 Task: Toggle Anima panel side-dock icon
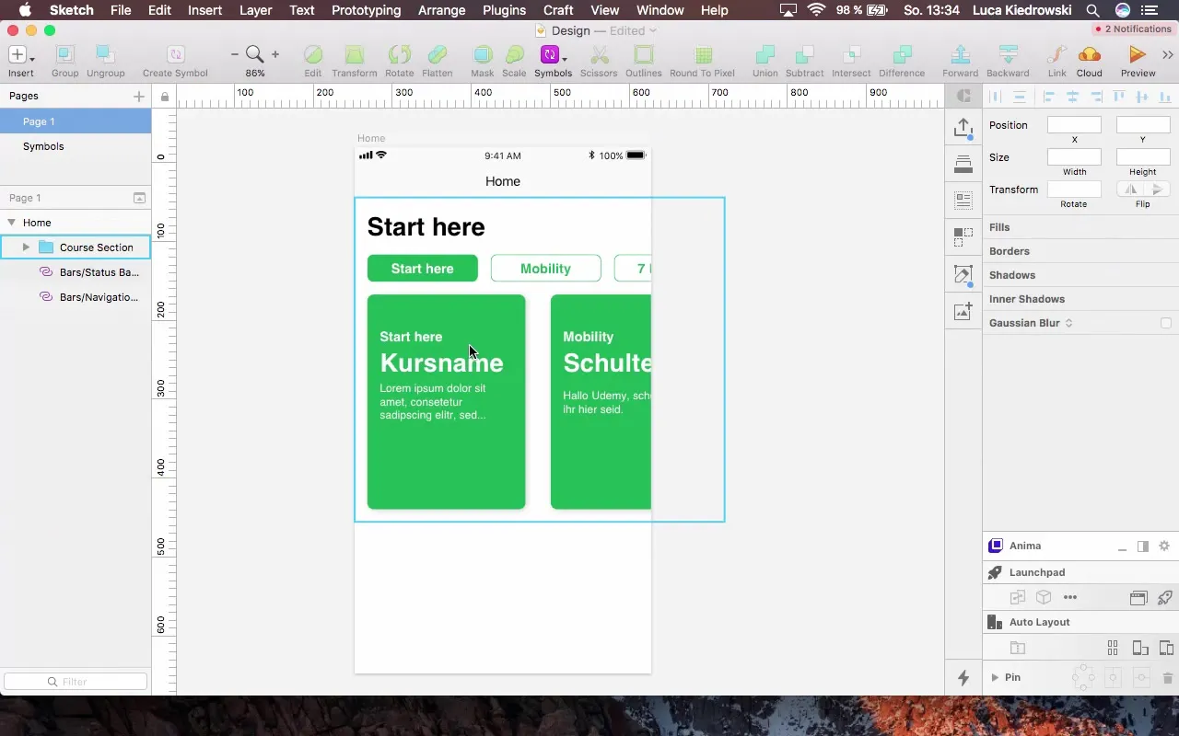click(1143, 546)
